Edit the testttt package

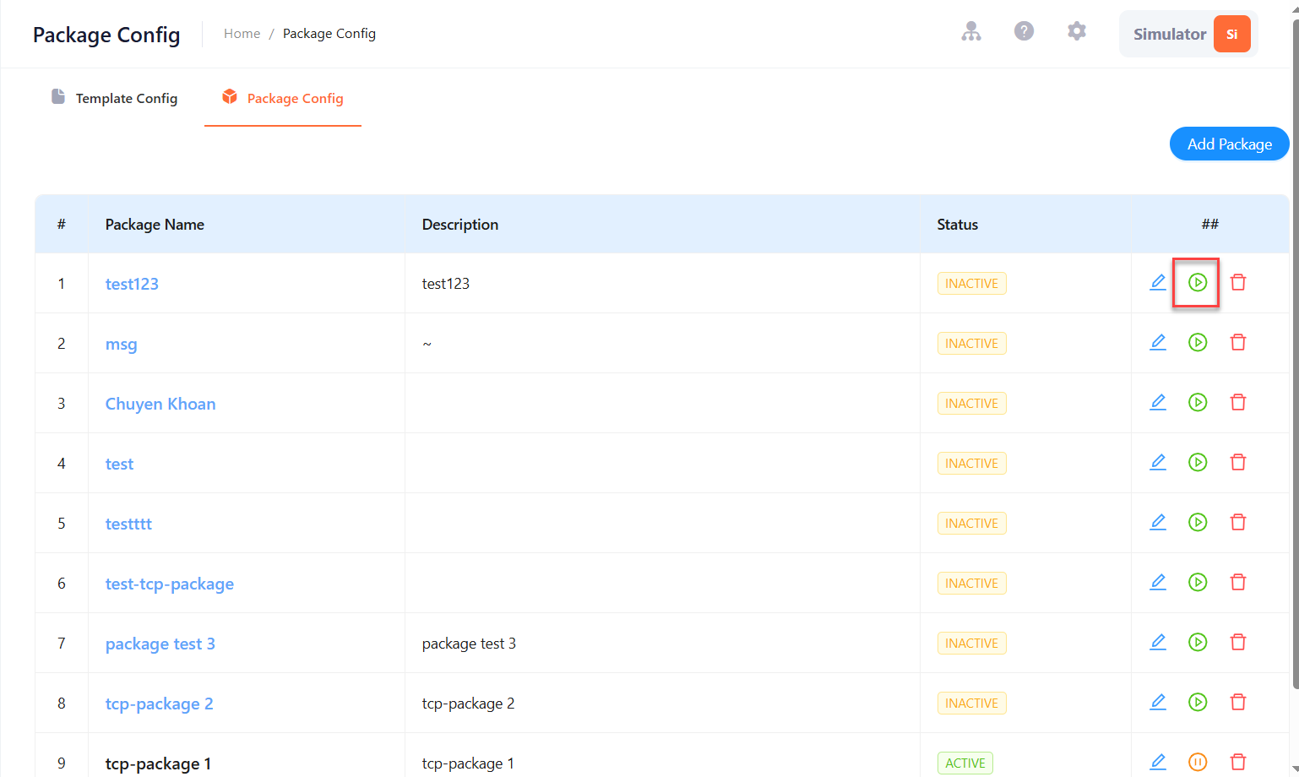click(1158, 522)
